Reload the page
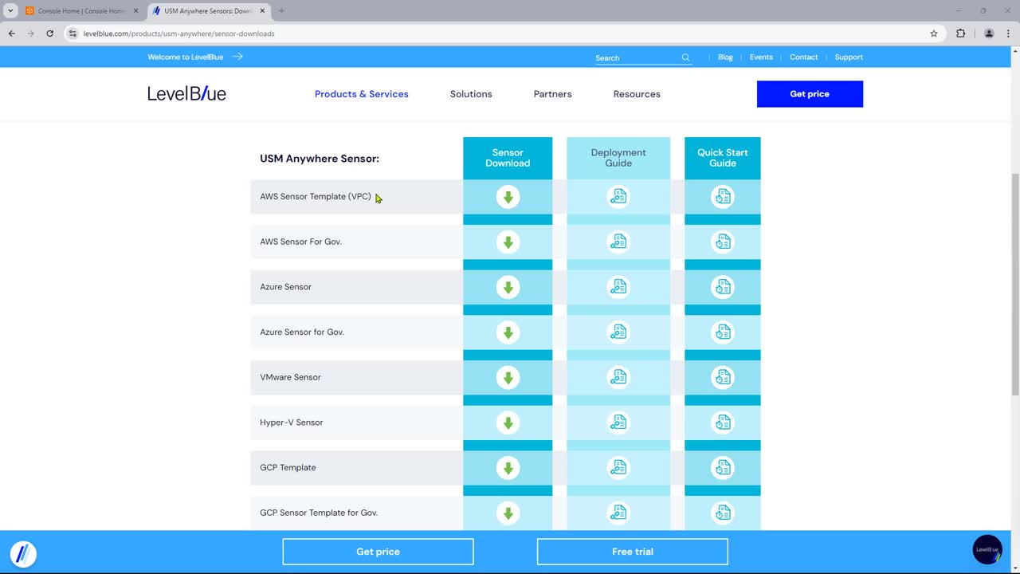This screenshot has height=574, width=1020. 49,33
